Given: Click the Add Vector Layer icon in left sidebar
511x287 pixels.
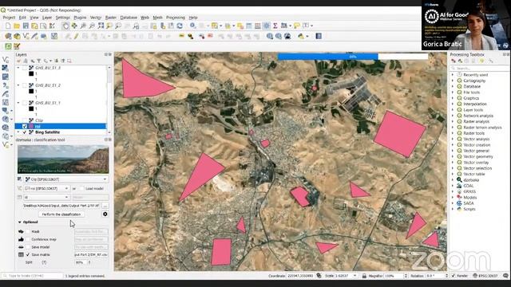Looking at the screenshot, I should (6, 60).
